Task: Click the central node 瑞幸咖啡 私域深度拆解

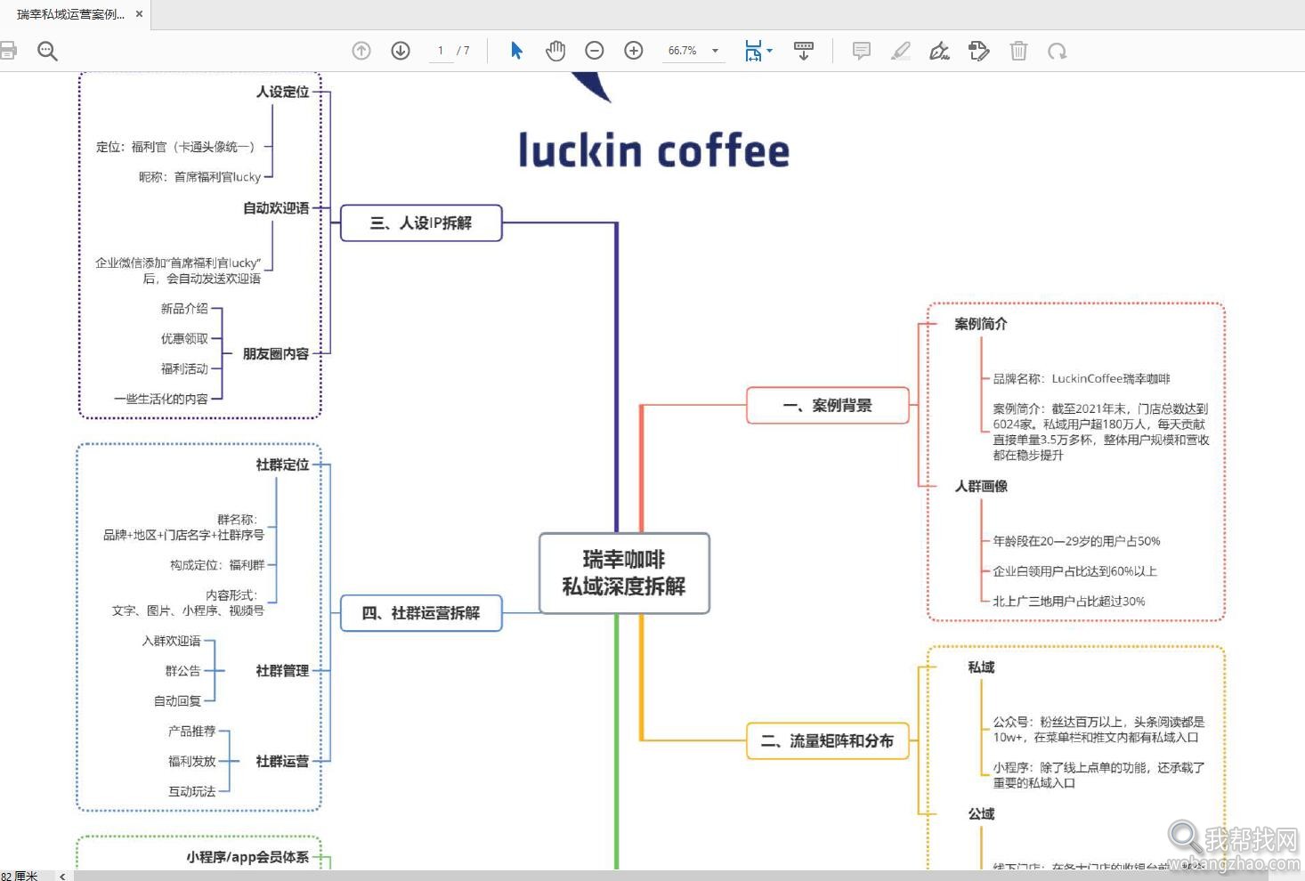Action: tap(624, 573)
